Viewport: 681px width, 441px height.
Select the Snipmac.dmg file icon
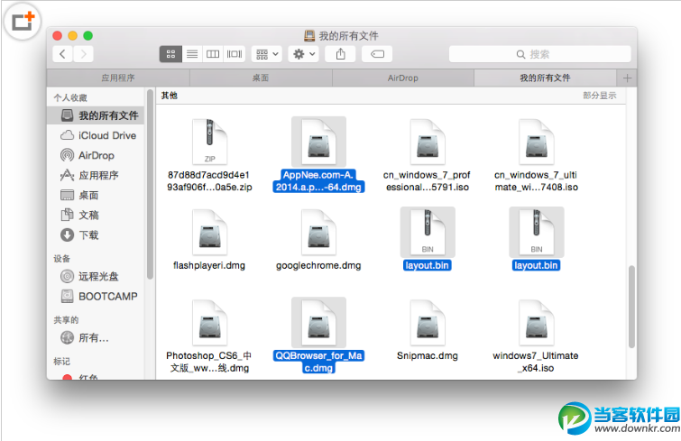tap(428, 323)
